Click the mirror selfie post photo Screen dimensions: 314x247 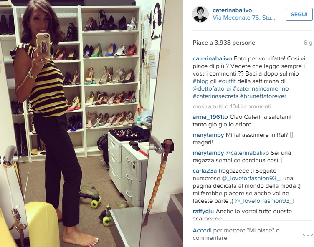click(91, 123)
